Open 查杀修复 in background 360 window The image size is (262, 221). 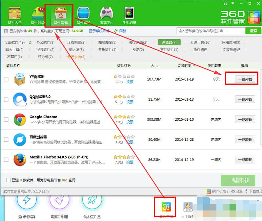tap(27, 207)
